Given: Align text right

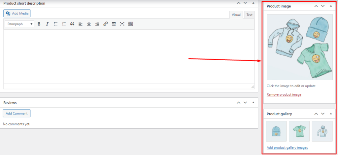Looking at the screenshot, I should [97, 24].
